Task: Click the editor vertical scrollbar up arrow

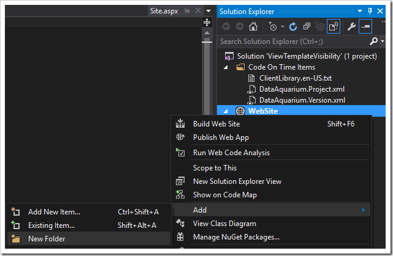Action: pyautogui.click(x=207, y=33)
